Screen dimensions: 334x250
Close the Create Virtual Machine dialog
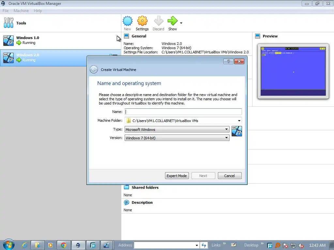[x=239, y=62]
